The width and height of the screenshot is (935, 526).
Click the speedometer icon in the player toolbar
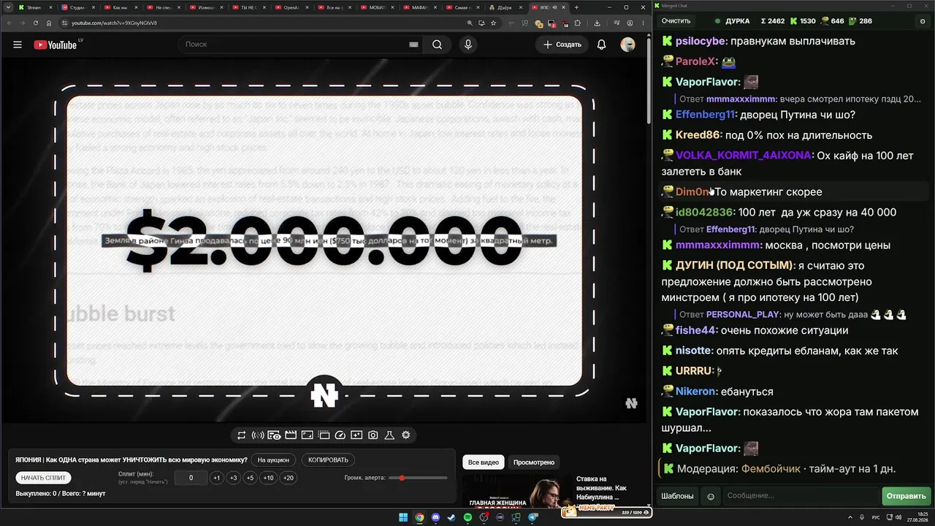[x=340, y=435]
